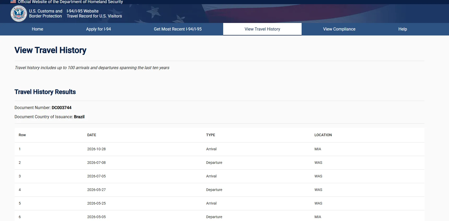The image size is (449, 221).
Task: Click Arrival type in the 2026-07-05 row
Action: (211, 176)
